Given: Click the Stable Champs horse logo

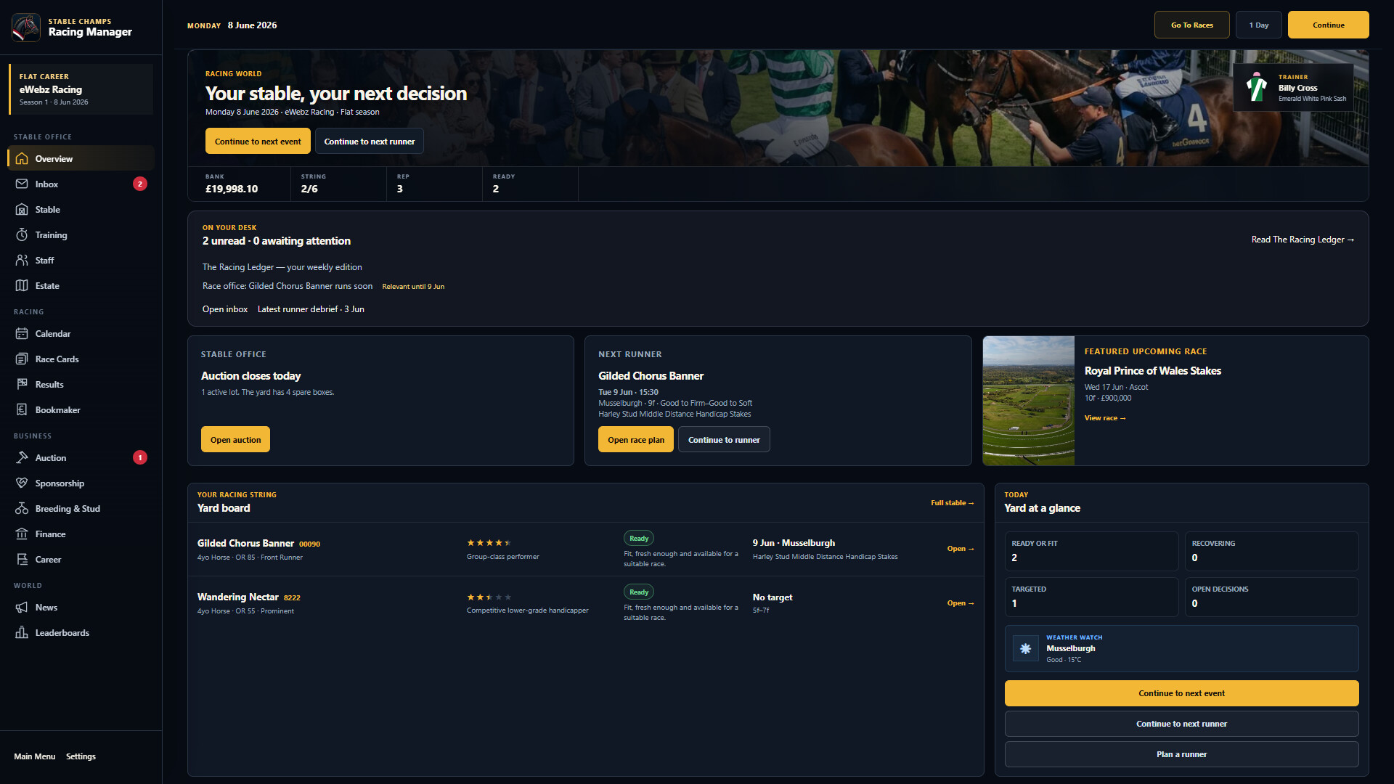Looking at the screenshot, I should [26, 27].
